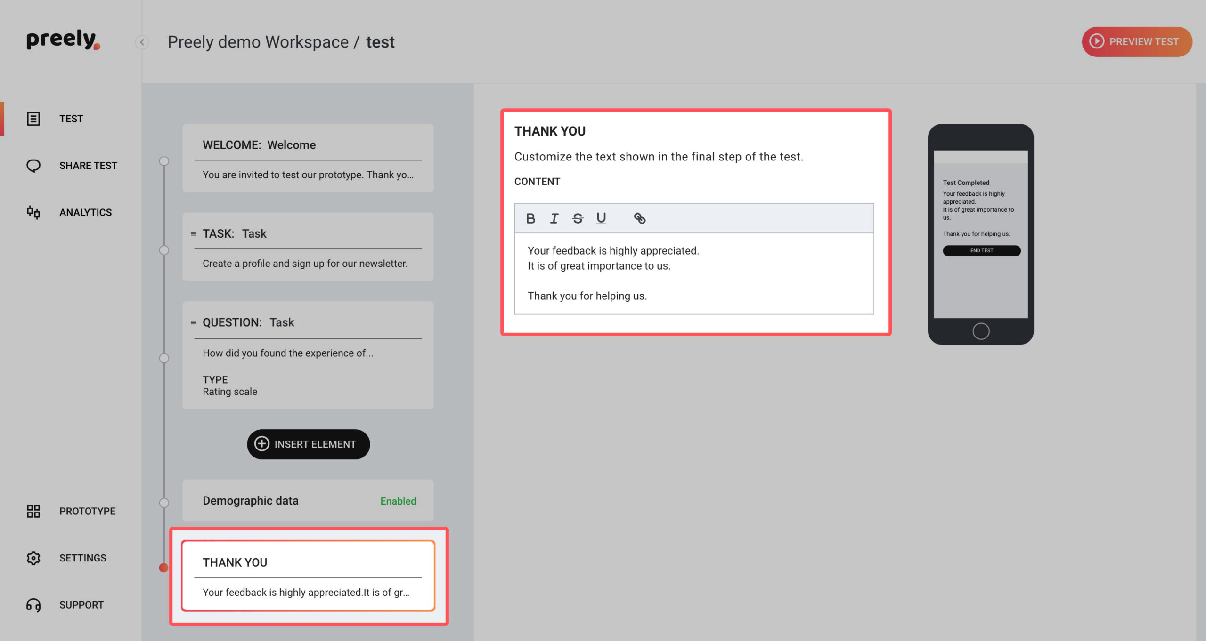Collapse the left sidebar with chevron
The height and width of the screenshot is (641, 1206).
[x=142, y=42]
